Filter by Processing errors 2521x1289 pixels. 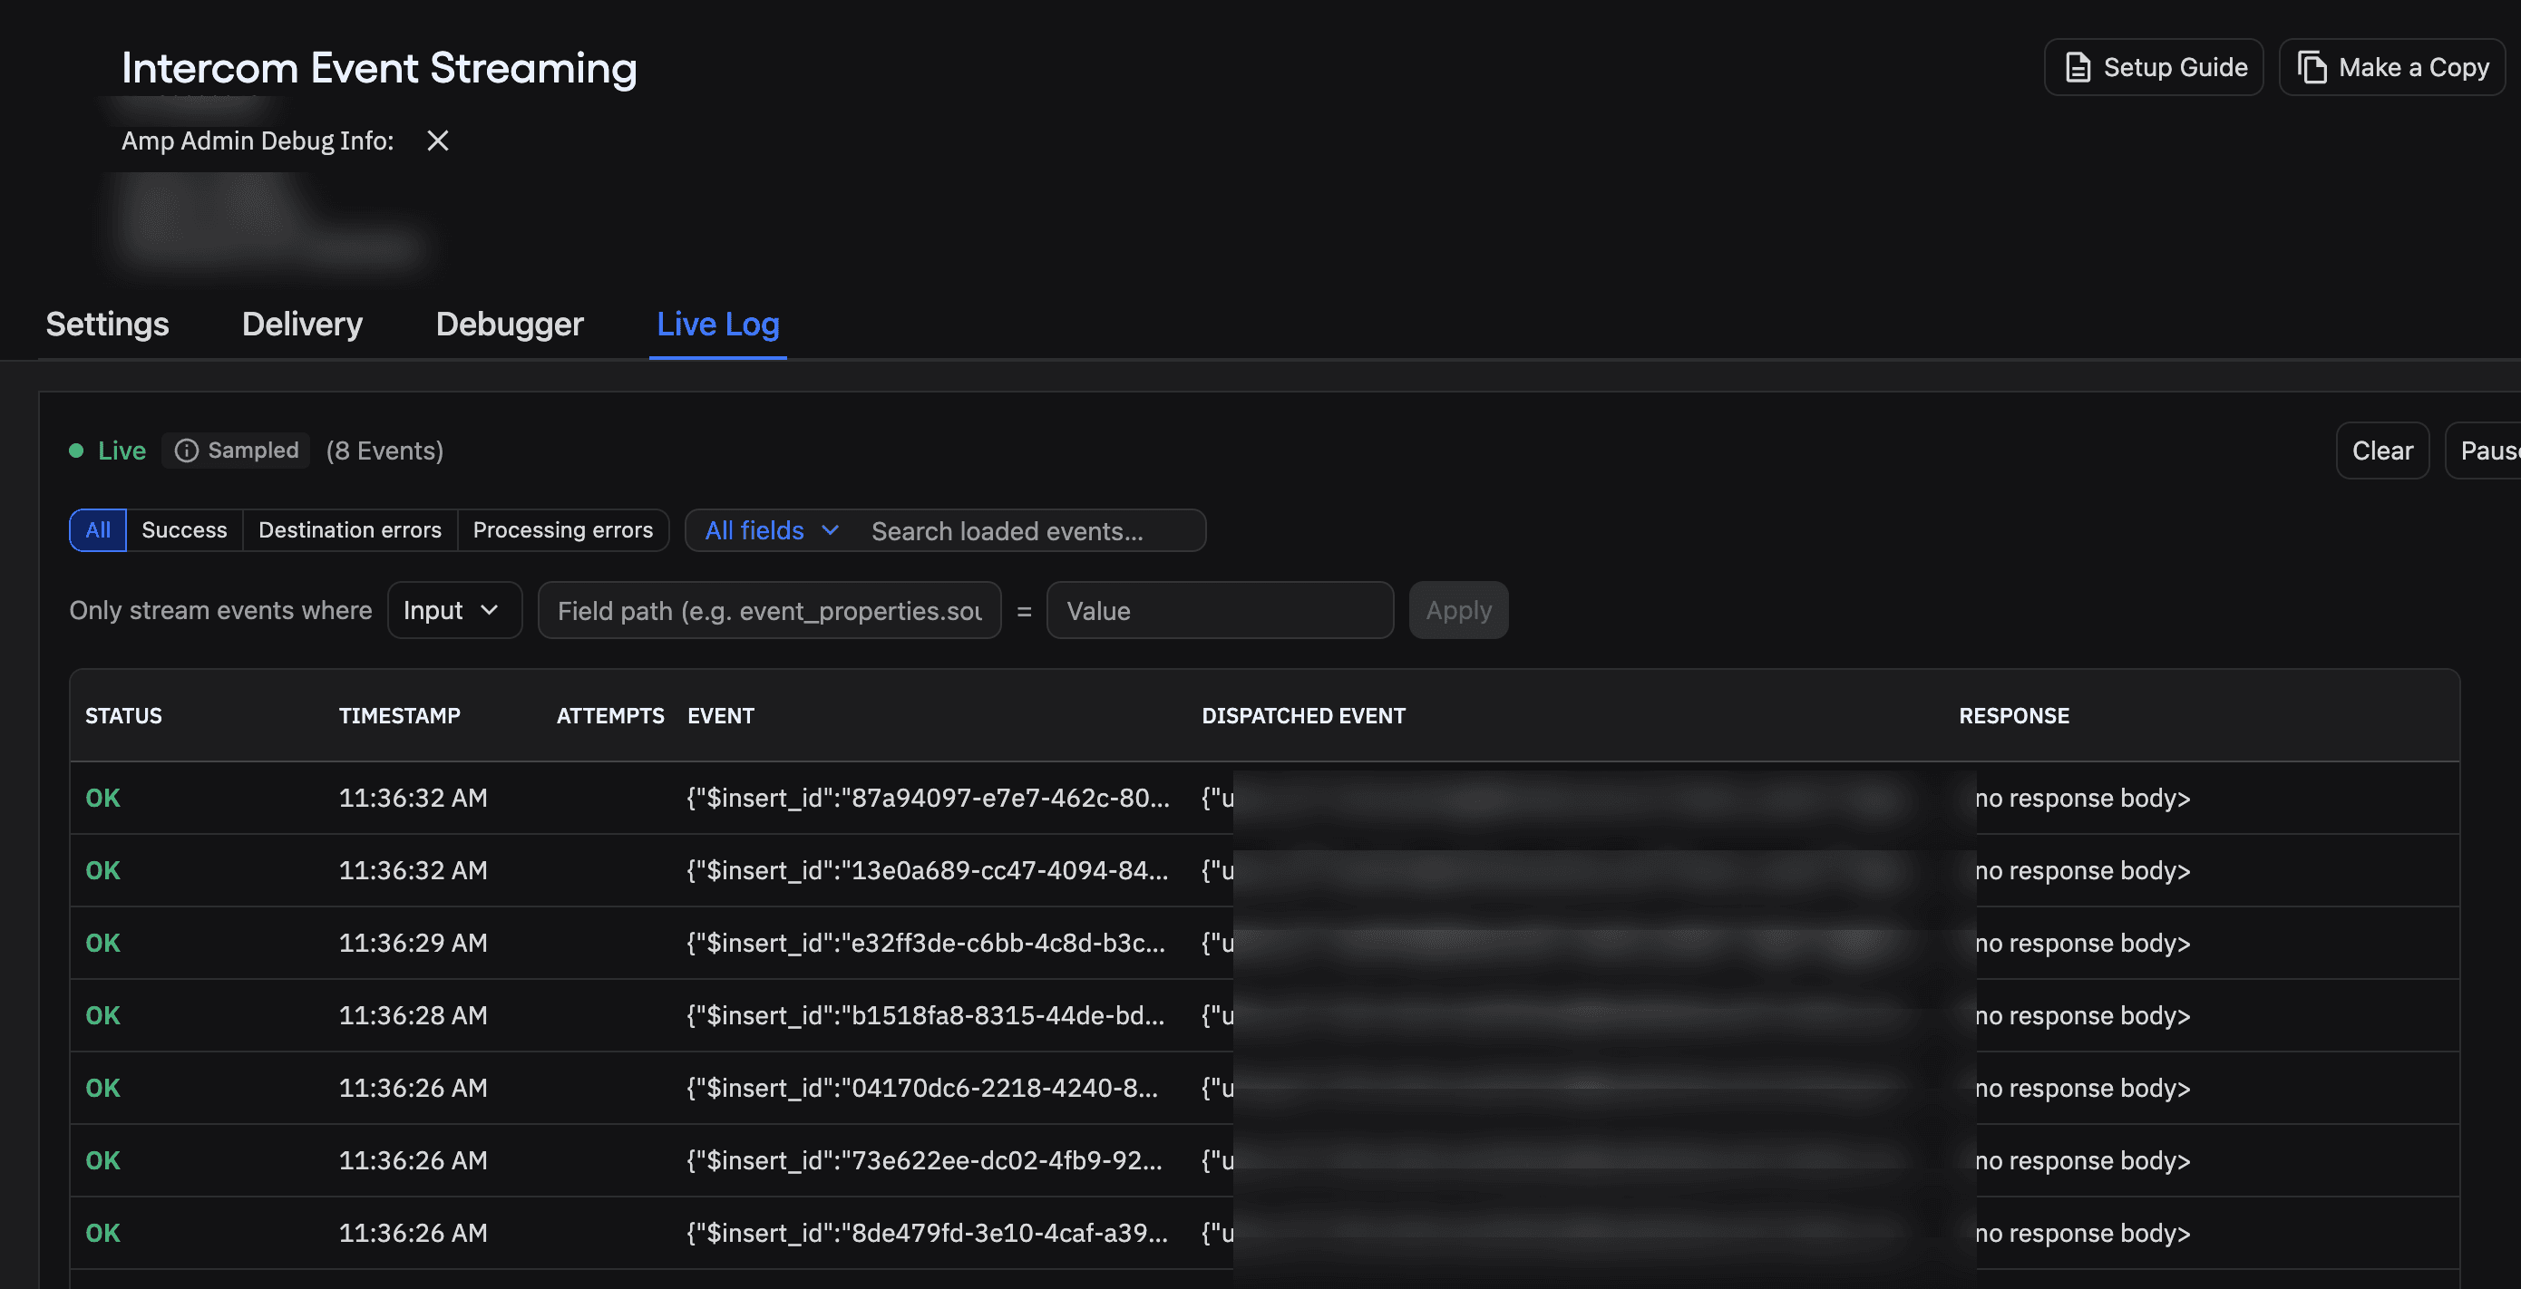click(563, 530)
